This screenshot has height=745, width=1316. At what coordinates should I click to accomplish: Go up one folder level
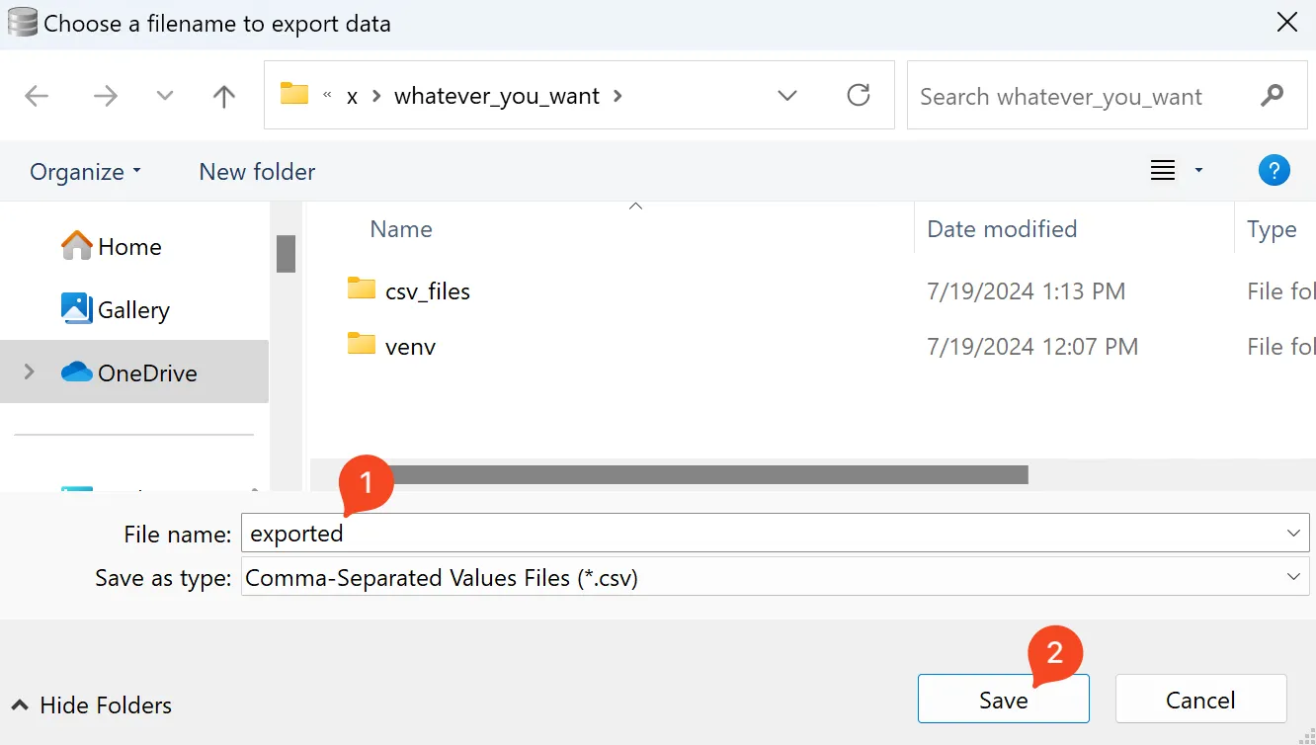point(224,96)
